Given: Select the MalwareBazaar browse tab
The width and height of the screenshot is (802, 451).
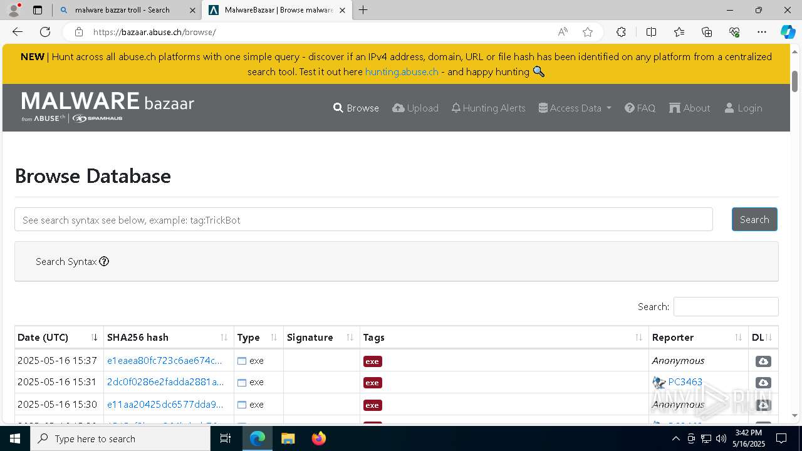Looking at the screenshot, I should 277,10.
